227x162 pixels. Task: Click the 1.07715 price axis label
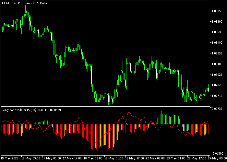(x=217, y=96)
